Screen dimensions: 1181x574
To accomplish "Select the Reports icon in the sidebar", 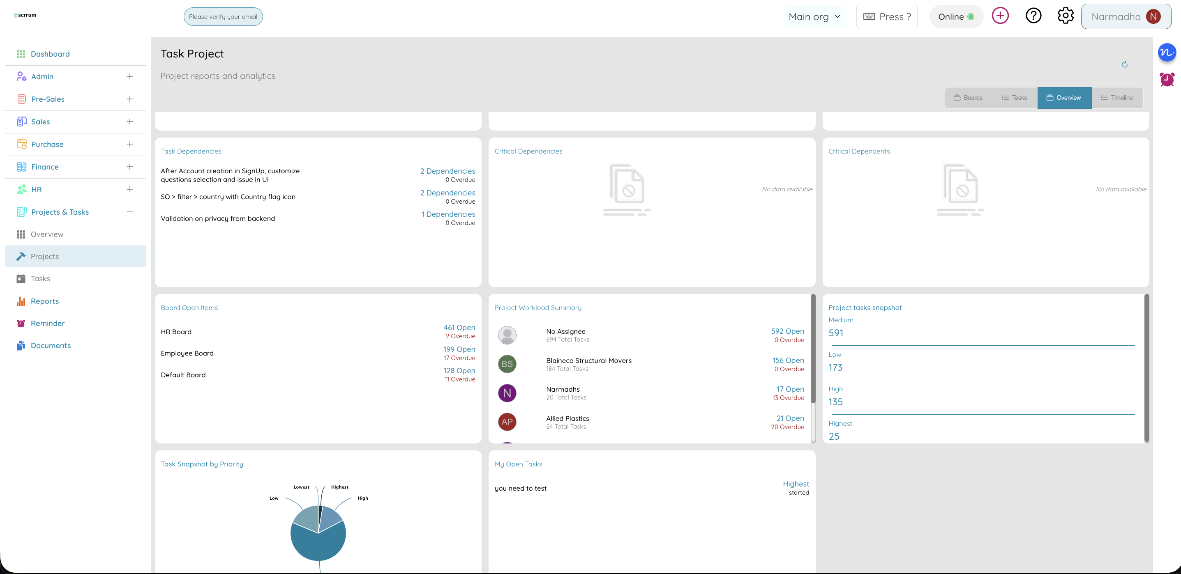I will click(21, 301).
